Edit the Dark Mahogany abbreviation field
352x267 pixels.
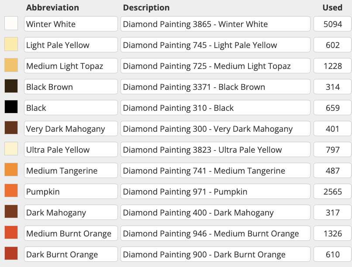71,212
